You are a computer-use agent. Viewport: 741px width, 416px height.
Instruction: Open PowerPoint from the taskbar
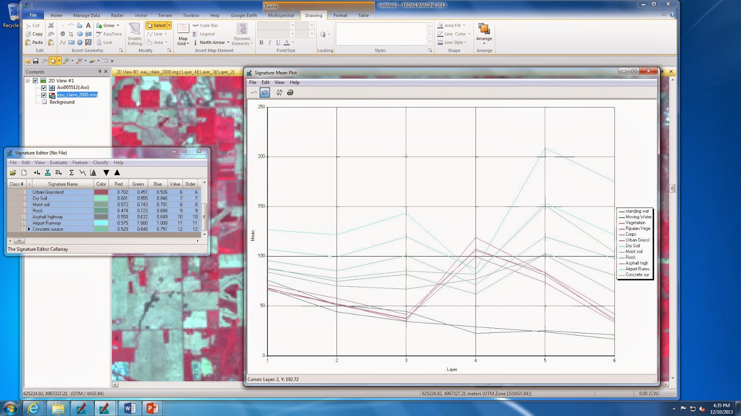click(x=153, y=409)
